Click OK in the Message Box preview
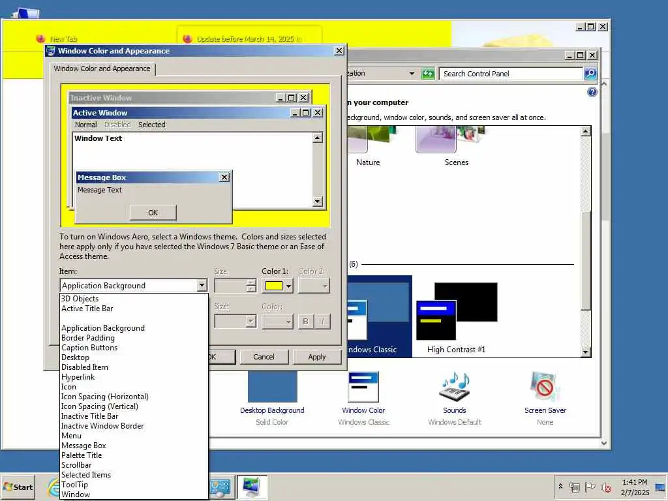668x501 pixels. (x=153, y=213)
